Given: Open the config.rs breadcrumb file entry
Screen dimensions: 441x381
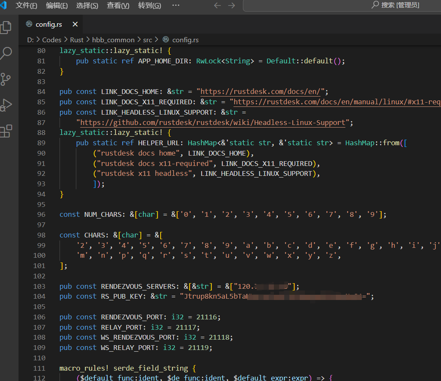Looking at the screenshot, I should [x=185, y=40].
